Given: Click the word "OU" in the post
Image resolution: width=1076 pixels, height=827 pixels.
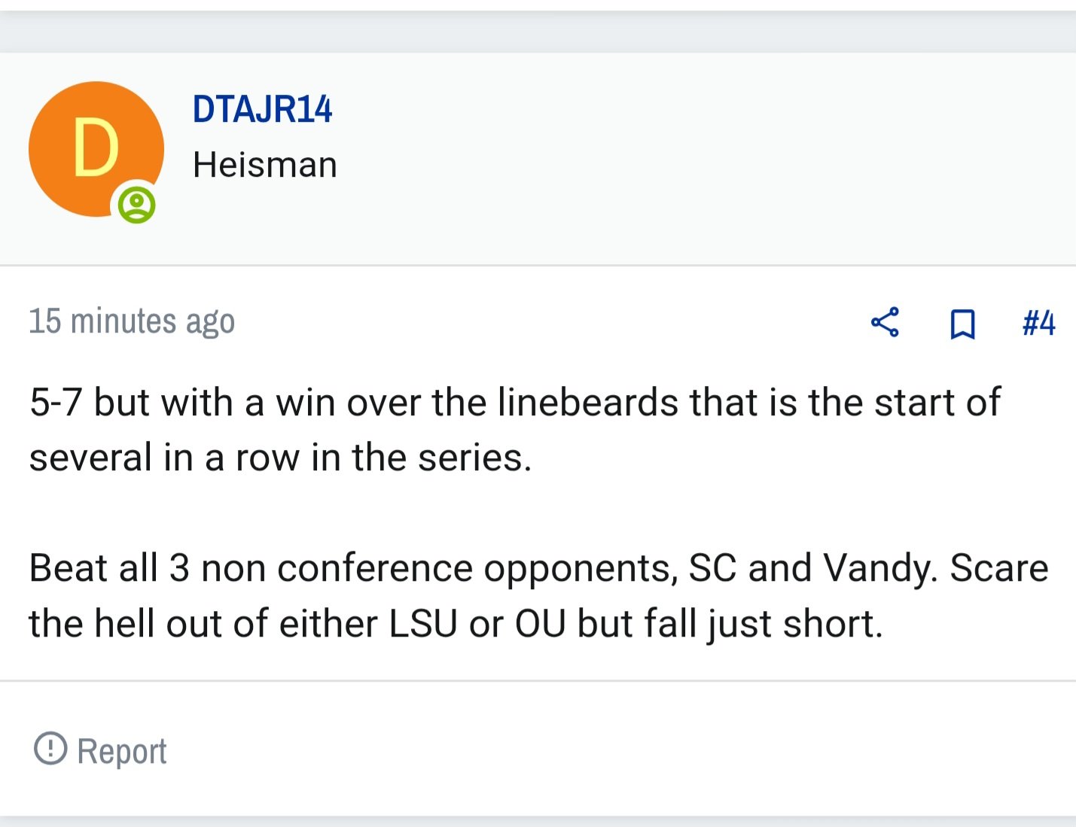Looking at the screenshot, I should tap(540, 624).
